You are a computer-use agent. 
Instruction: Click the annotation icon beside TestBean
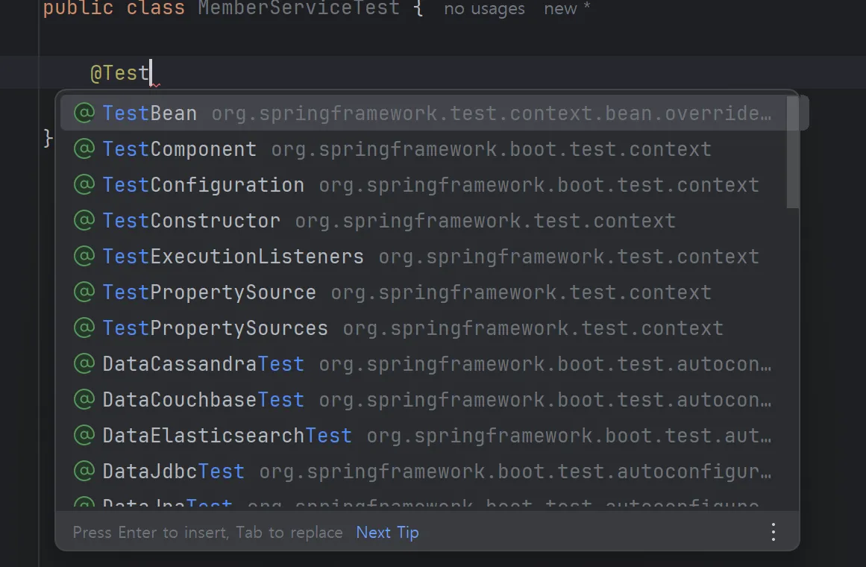84,113
